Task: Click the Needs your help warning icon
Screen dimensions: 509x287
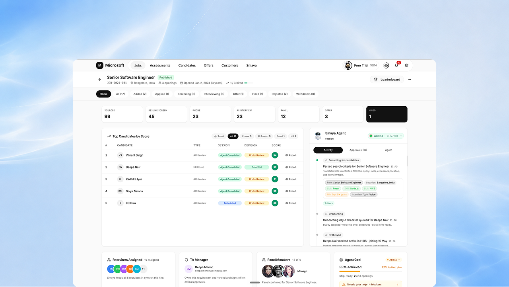Action: coord(344,285)
